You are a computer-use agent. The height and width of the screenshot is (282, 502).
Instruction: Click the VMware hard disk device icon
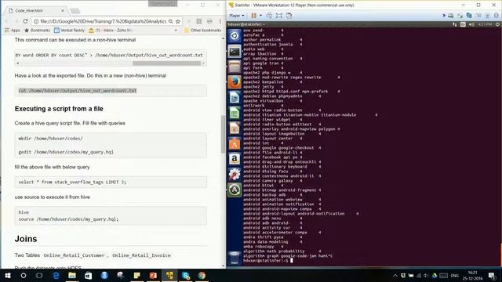point(451,16)
